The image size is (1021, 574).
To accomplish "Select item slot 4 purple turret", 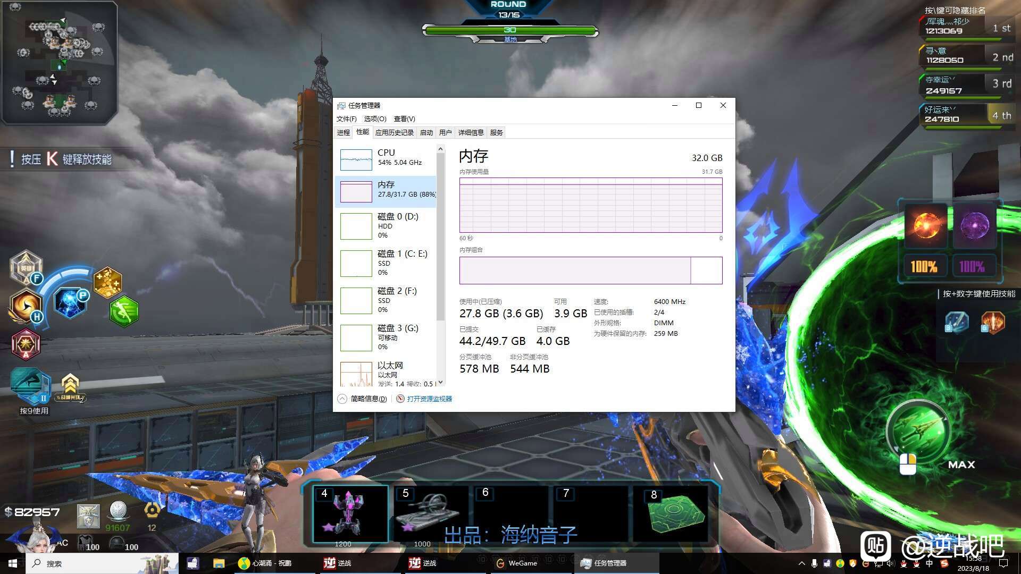I will 350,514.
